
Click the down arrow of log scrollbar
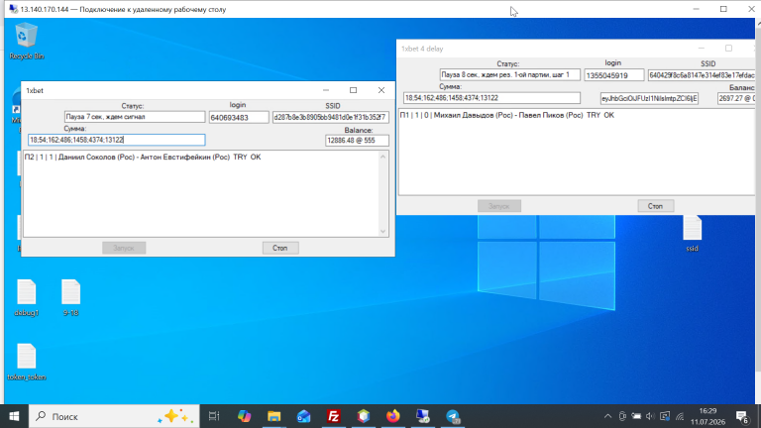[x=382, y=232]
